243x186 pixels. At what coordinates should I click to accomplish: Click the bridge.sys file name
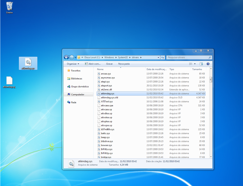coord(106,157)
